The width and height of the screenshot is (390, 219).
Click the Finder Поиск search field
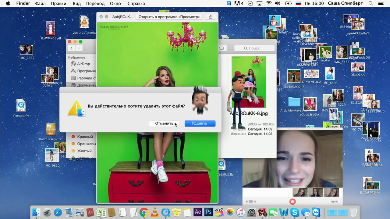(x=254, y=48)
